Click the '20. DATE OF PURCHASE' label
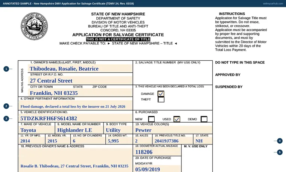Viewport: 286px width, 172px height. click(x=153, y=158)
